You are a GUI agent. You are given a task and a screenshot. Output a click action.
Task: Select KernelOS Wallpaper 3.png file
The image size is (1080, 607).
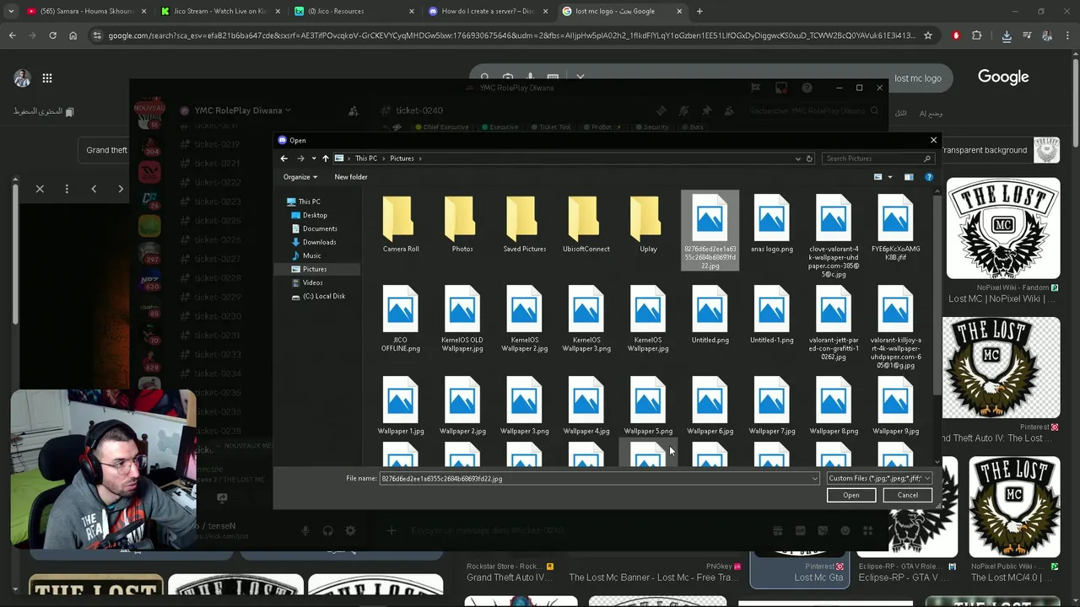586,319
